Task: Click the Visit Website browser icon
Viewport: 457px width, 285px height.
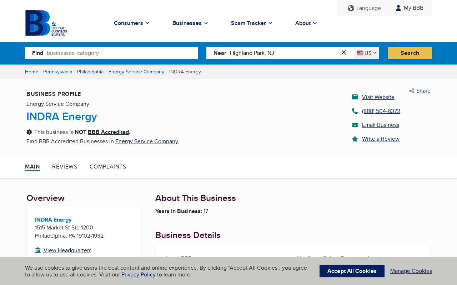Action: (355, 97)
